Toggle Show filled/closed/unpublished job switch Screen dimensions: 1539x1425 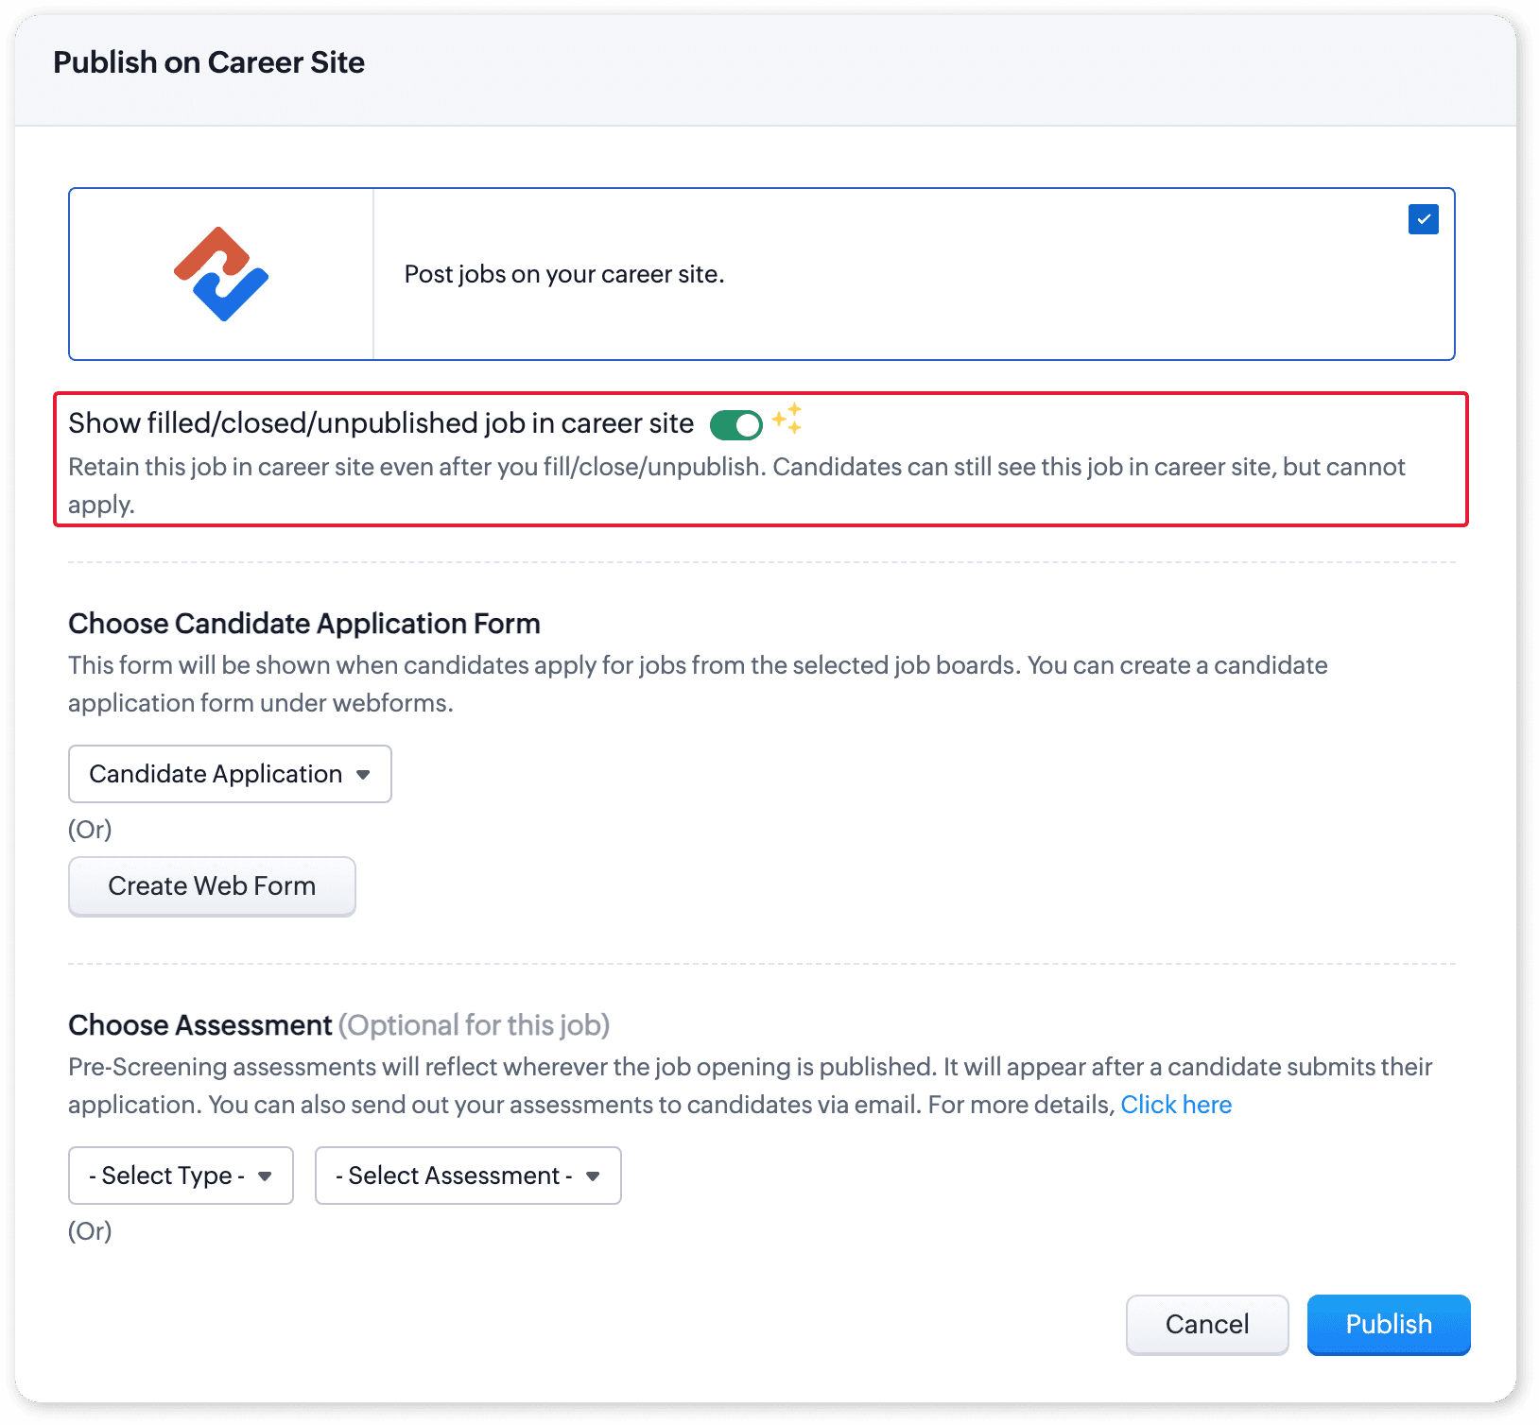coord(735,425)
